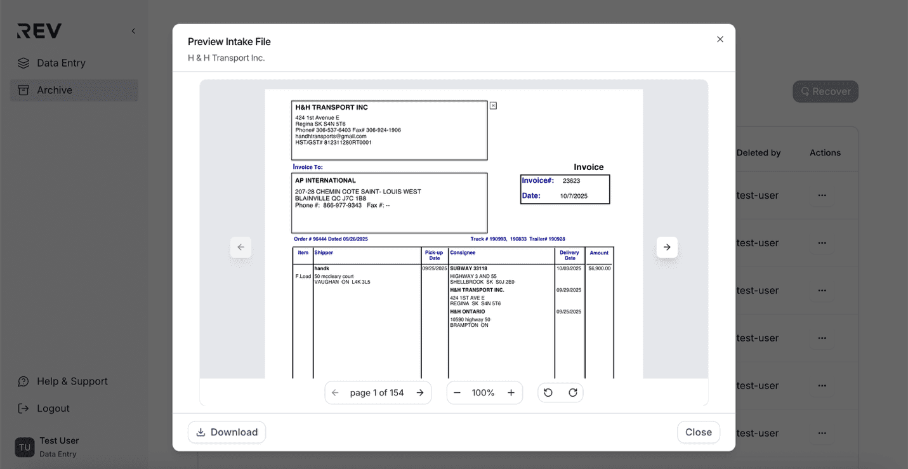Click the left arrow overlay on the document
The width and height of the screenshot is (908, 469).
(x=240, y=247)
